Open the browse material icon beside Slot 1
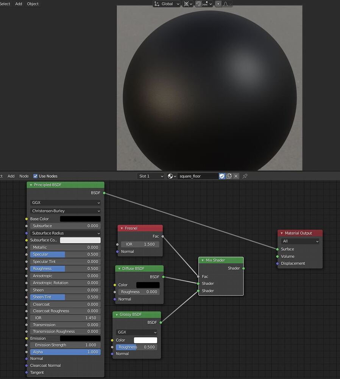Image resolution: width=340 pixels, height=379 pixels. coord(170,176)
